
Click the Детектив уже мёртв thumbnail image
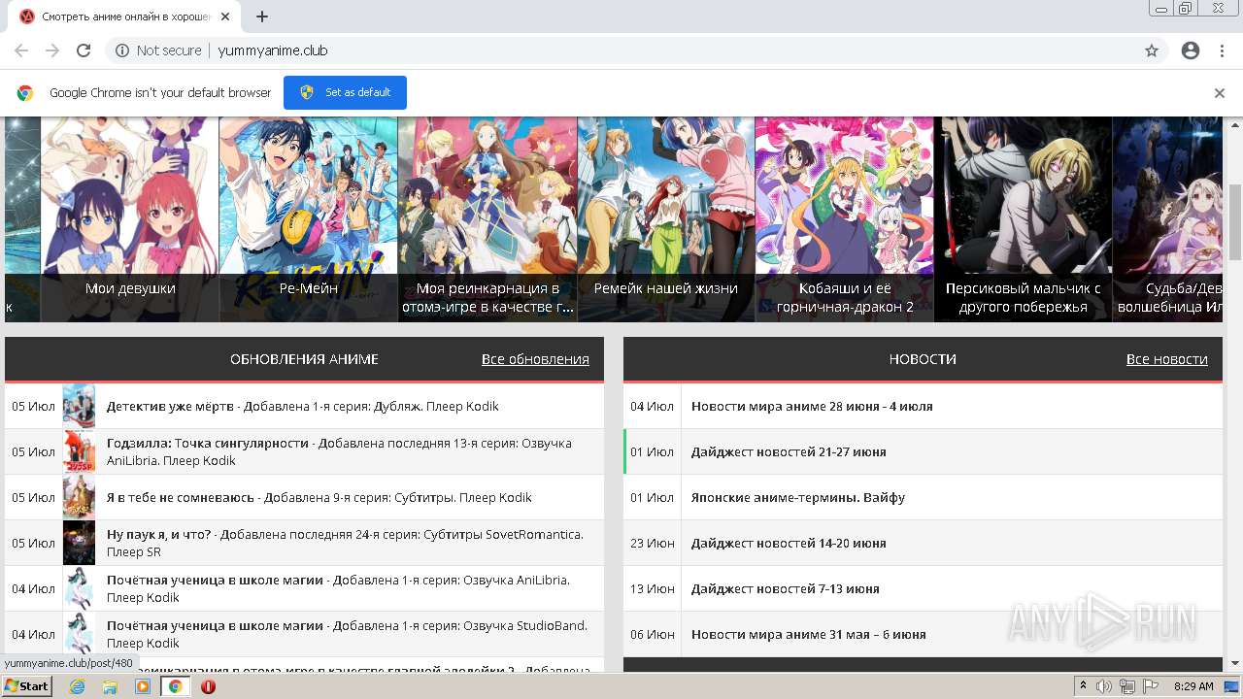[x=79, y=406]
